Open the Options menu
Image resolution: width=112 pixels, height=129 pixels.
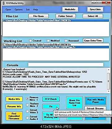(19, 10)
